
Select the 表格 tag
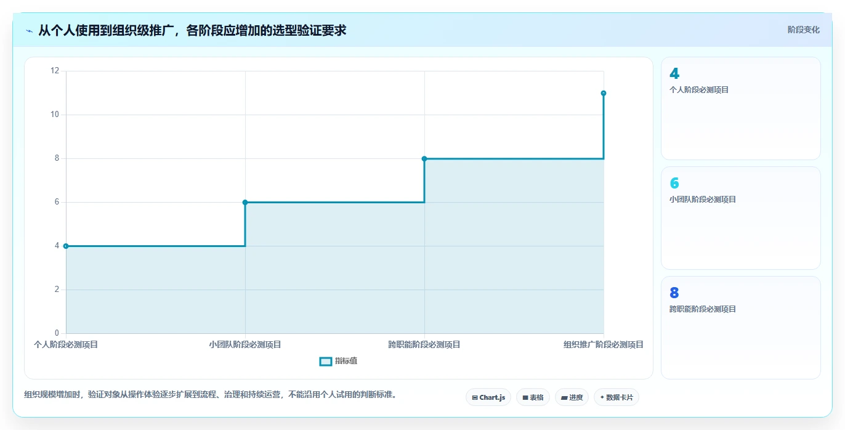click(x=533, y=397)
